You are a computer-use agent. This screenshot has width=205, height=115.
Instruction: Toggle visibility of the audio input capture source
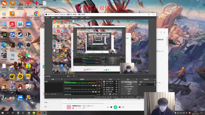(x=116, y=90)
